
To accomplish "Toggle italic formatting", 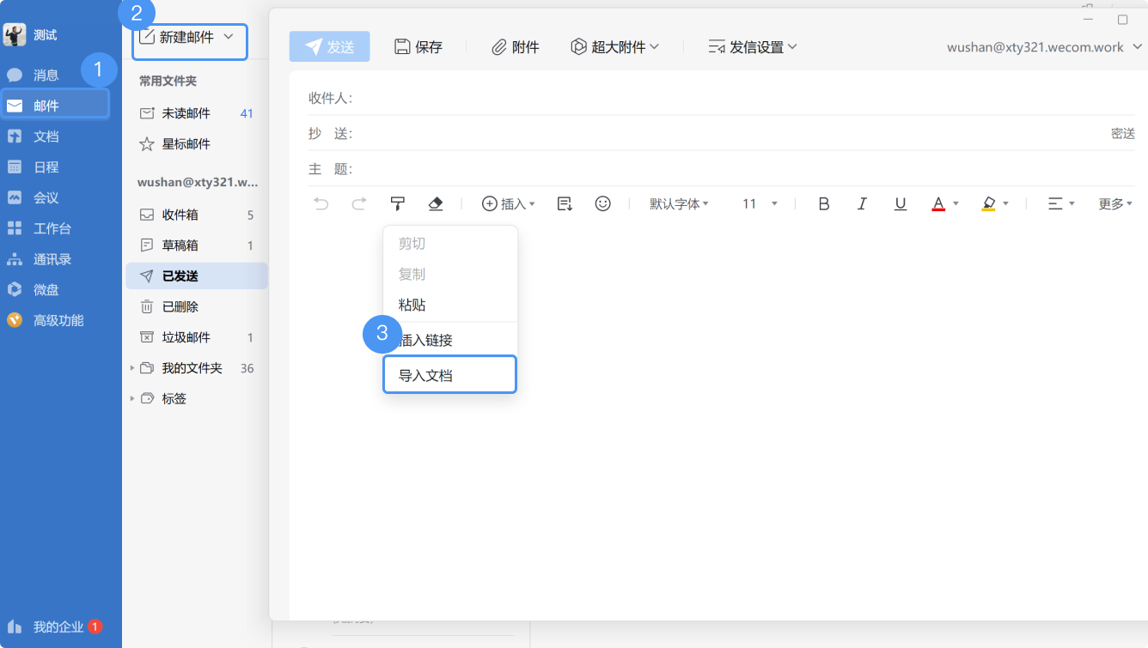I will click(x=862, y=203).
